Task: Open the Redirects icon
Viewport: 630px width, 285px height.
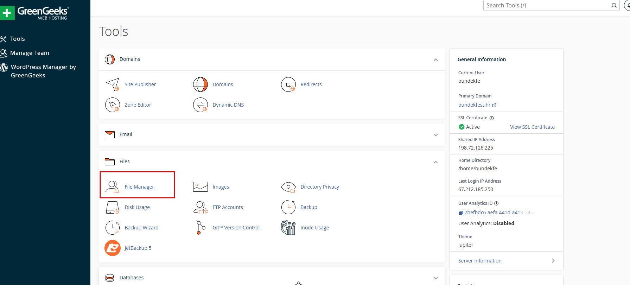Action: [288, 84]
